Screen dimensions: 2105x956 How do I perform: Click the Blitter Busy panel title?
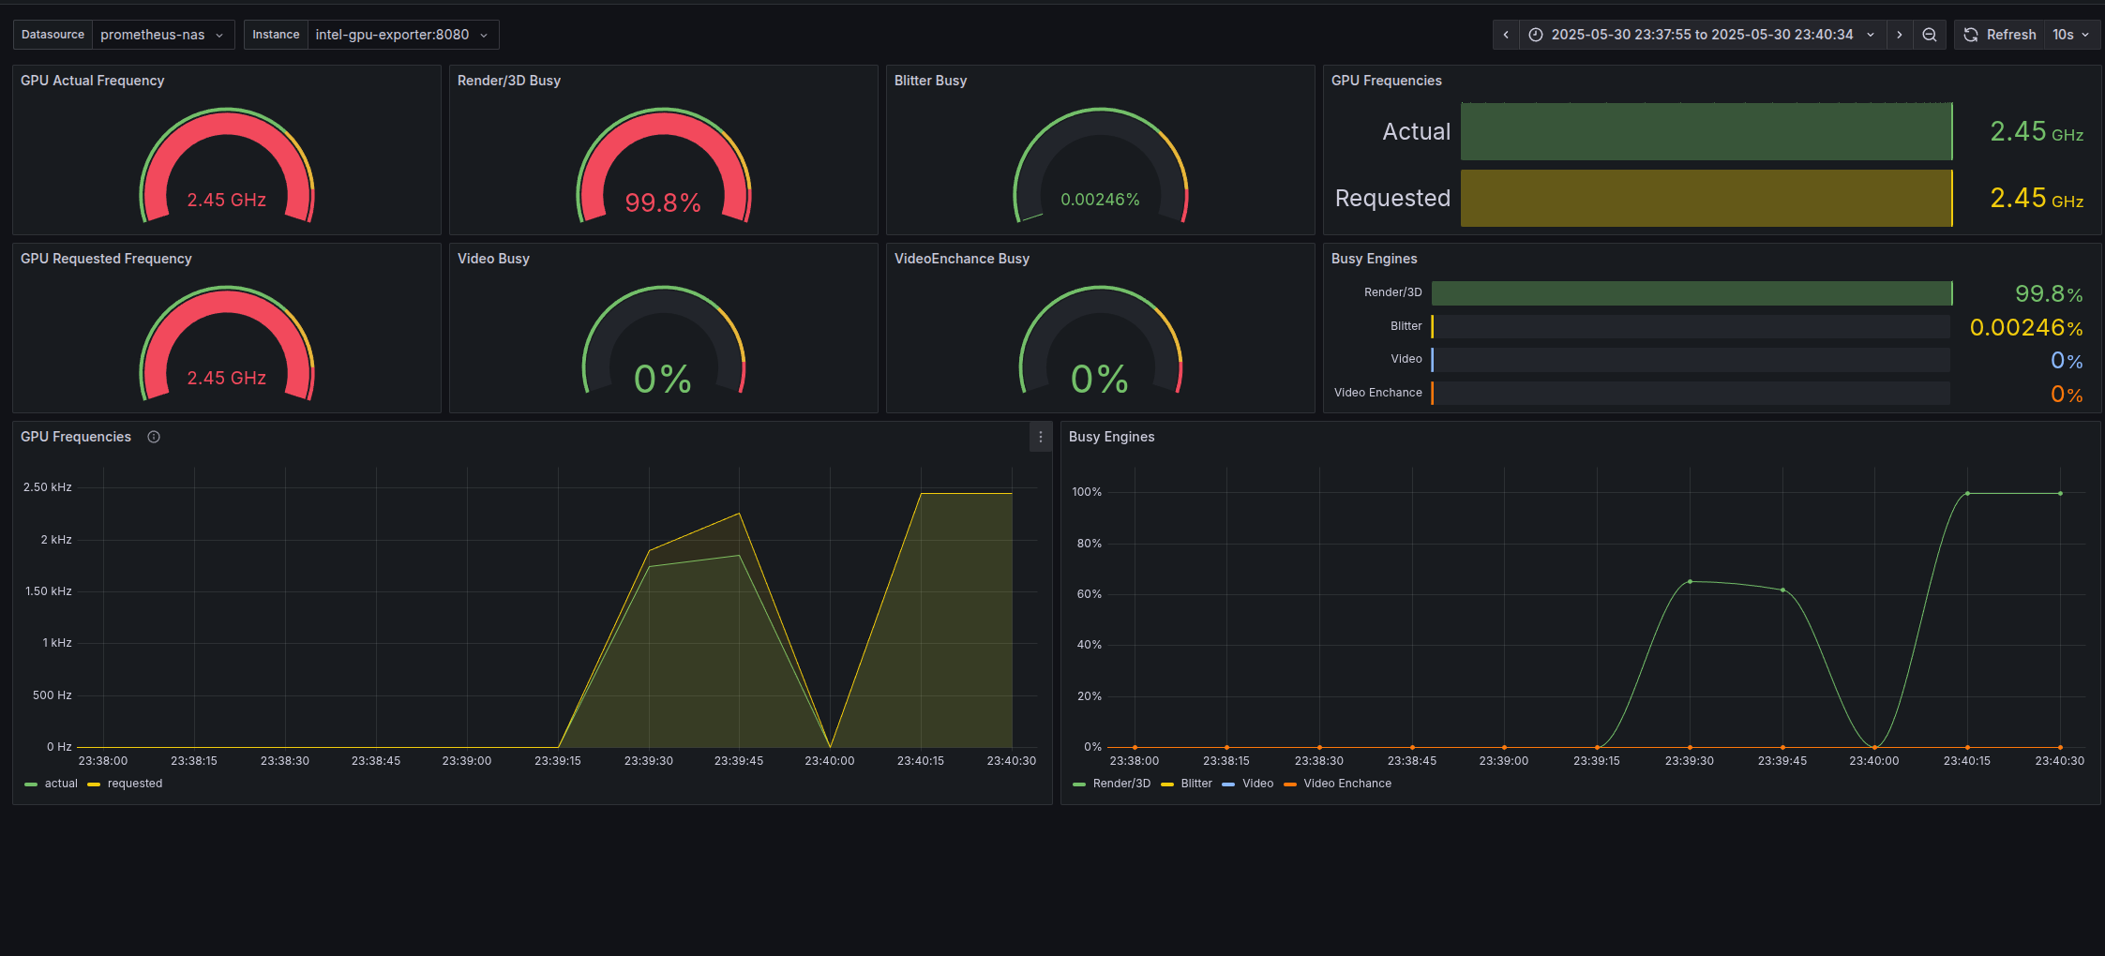pyautogui.click(x=931, y=81)
